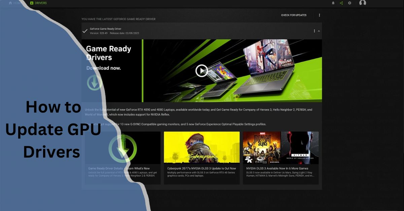Viewport: 404px width, 211px height.
Task: Click 'NVIDIA DLSS 3 Available Now In 6 More Games'
Action: point(277,168)
